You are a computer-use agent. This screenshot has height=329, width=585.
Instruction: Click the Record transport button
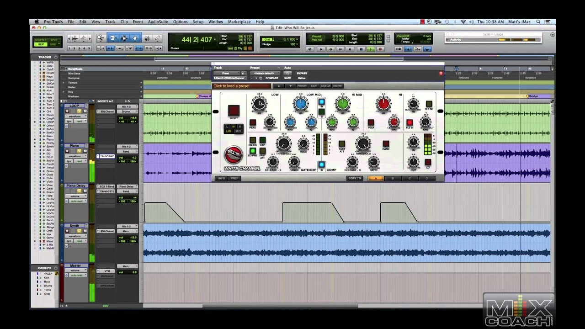point(380,49)
